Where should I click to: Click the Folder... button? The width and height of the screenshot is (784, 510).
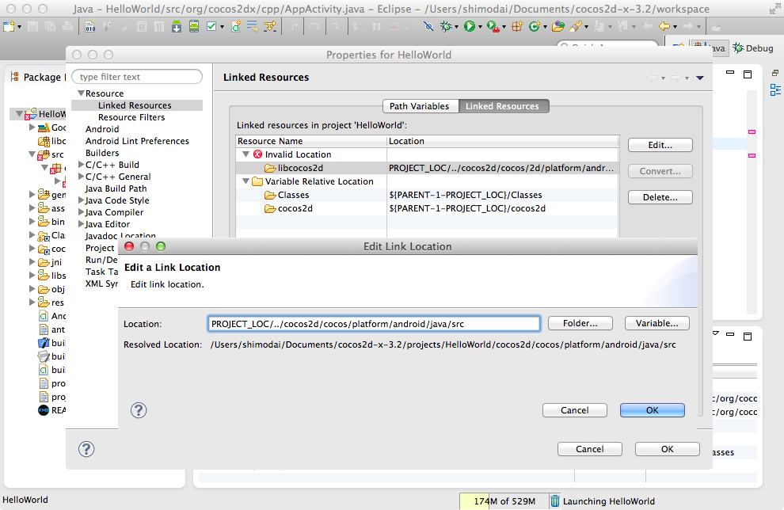pyautogui.click(x=580, y=323)
